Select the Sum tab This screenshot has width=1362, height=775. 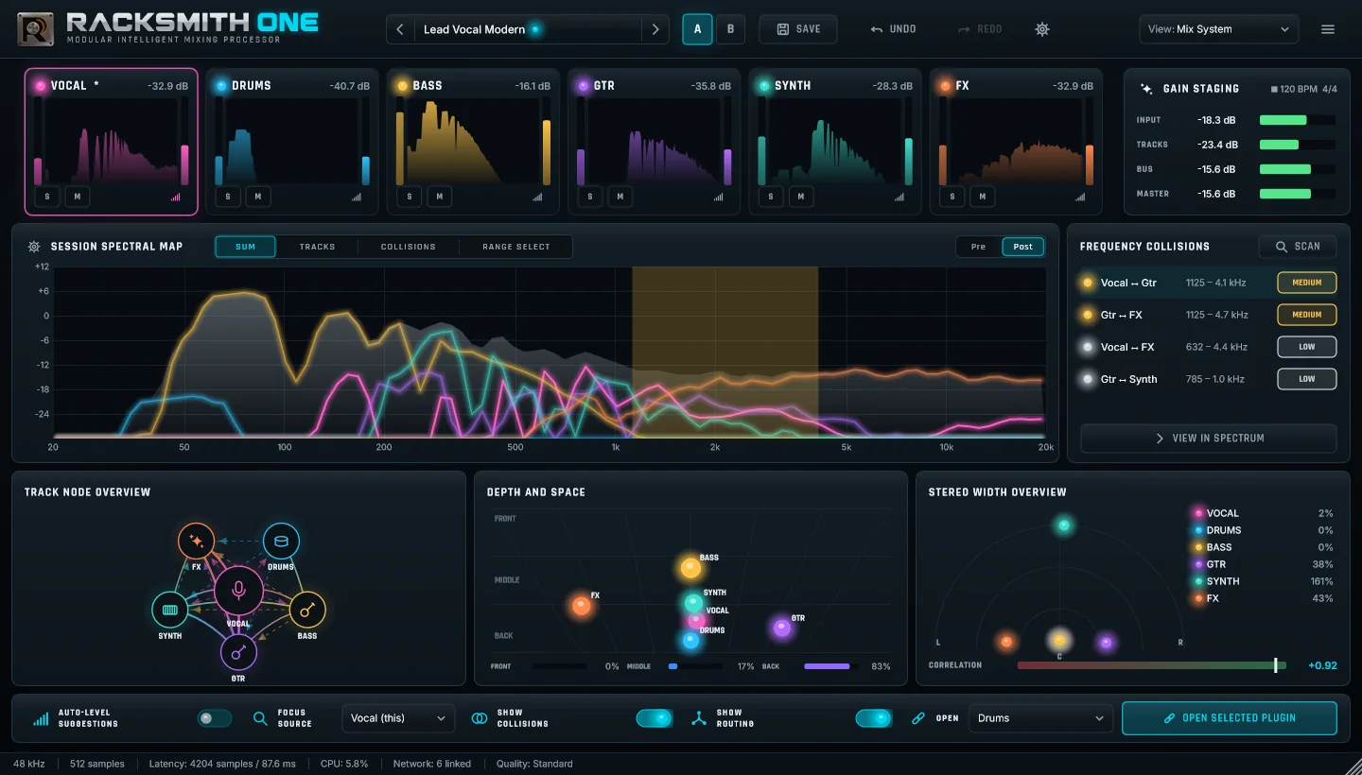pos(246,247)
